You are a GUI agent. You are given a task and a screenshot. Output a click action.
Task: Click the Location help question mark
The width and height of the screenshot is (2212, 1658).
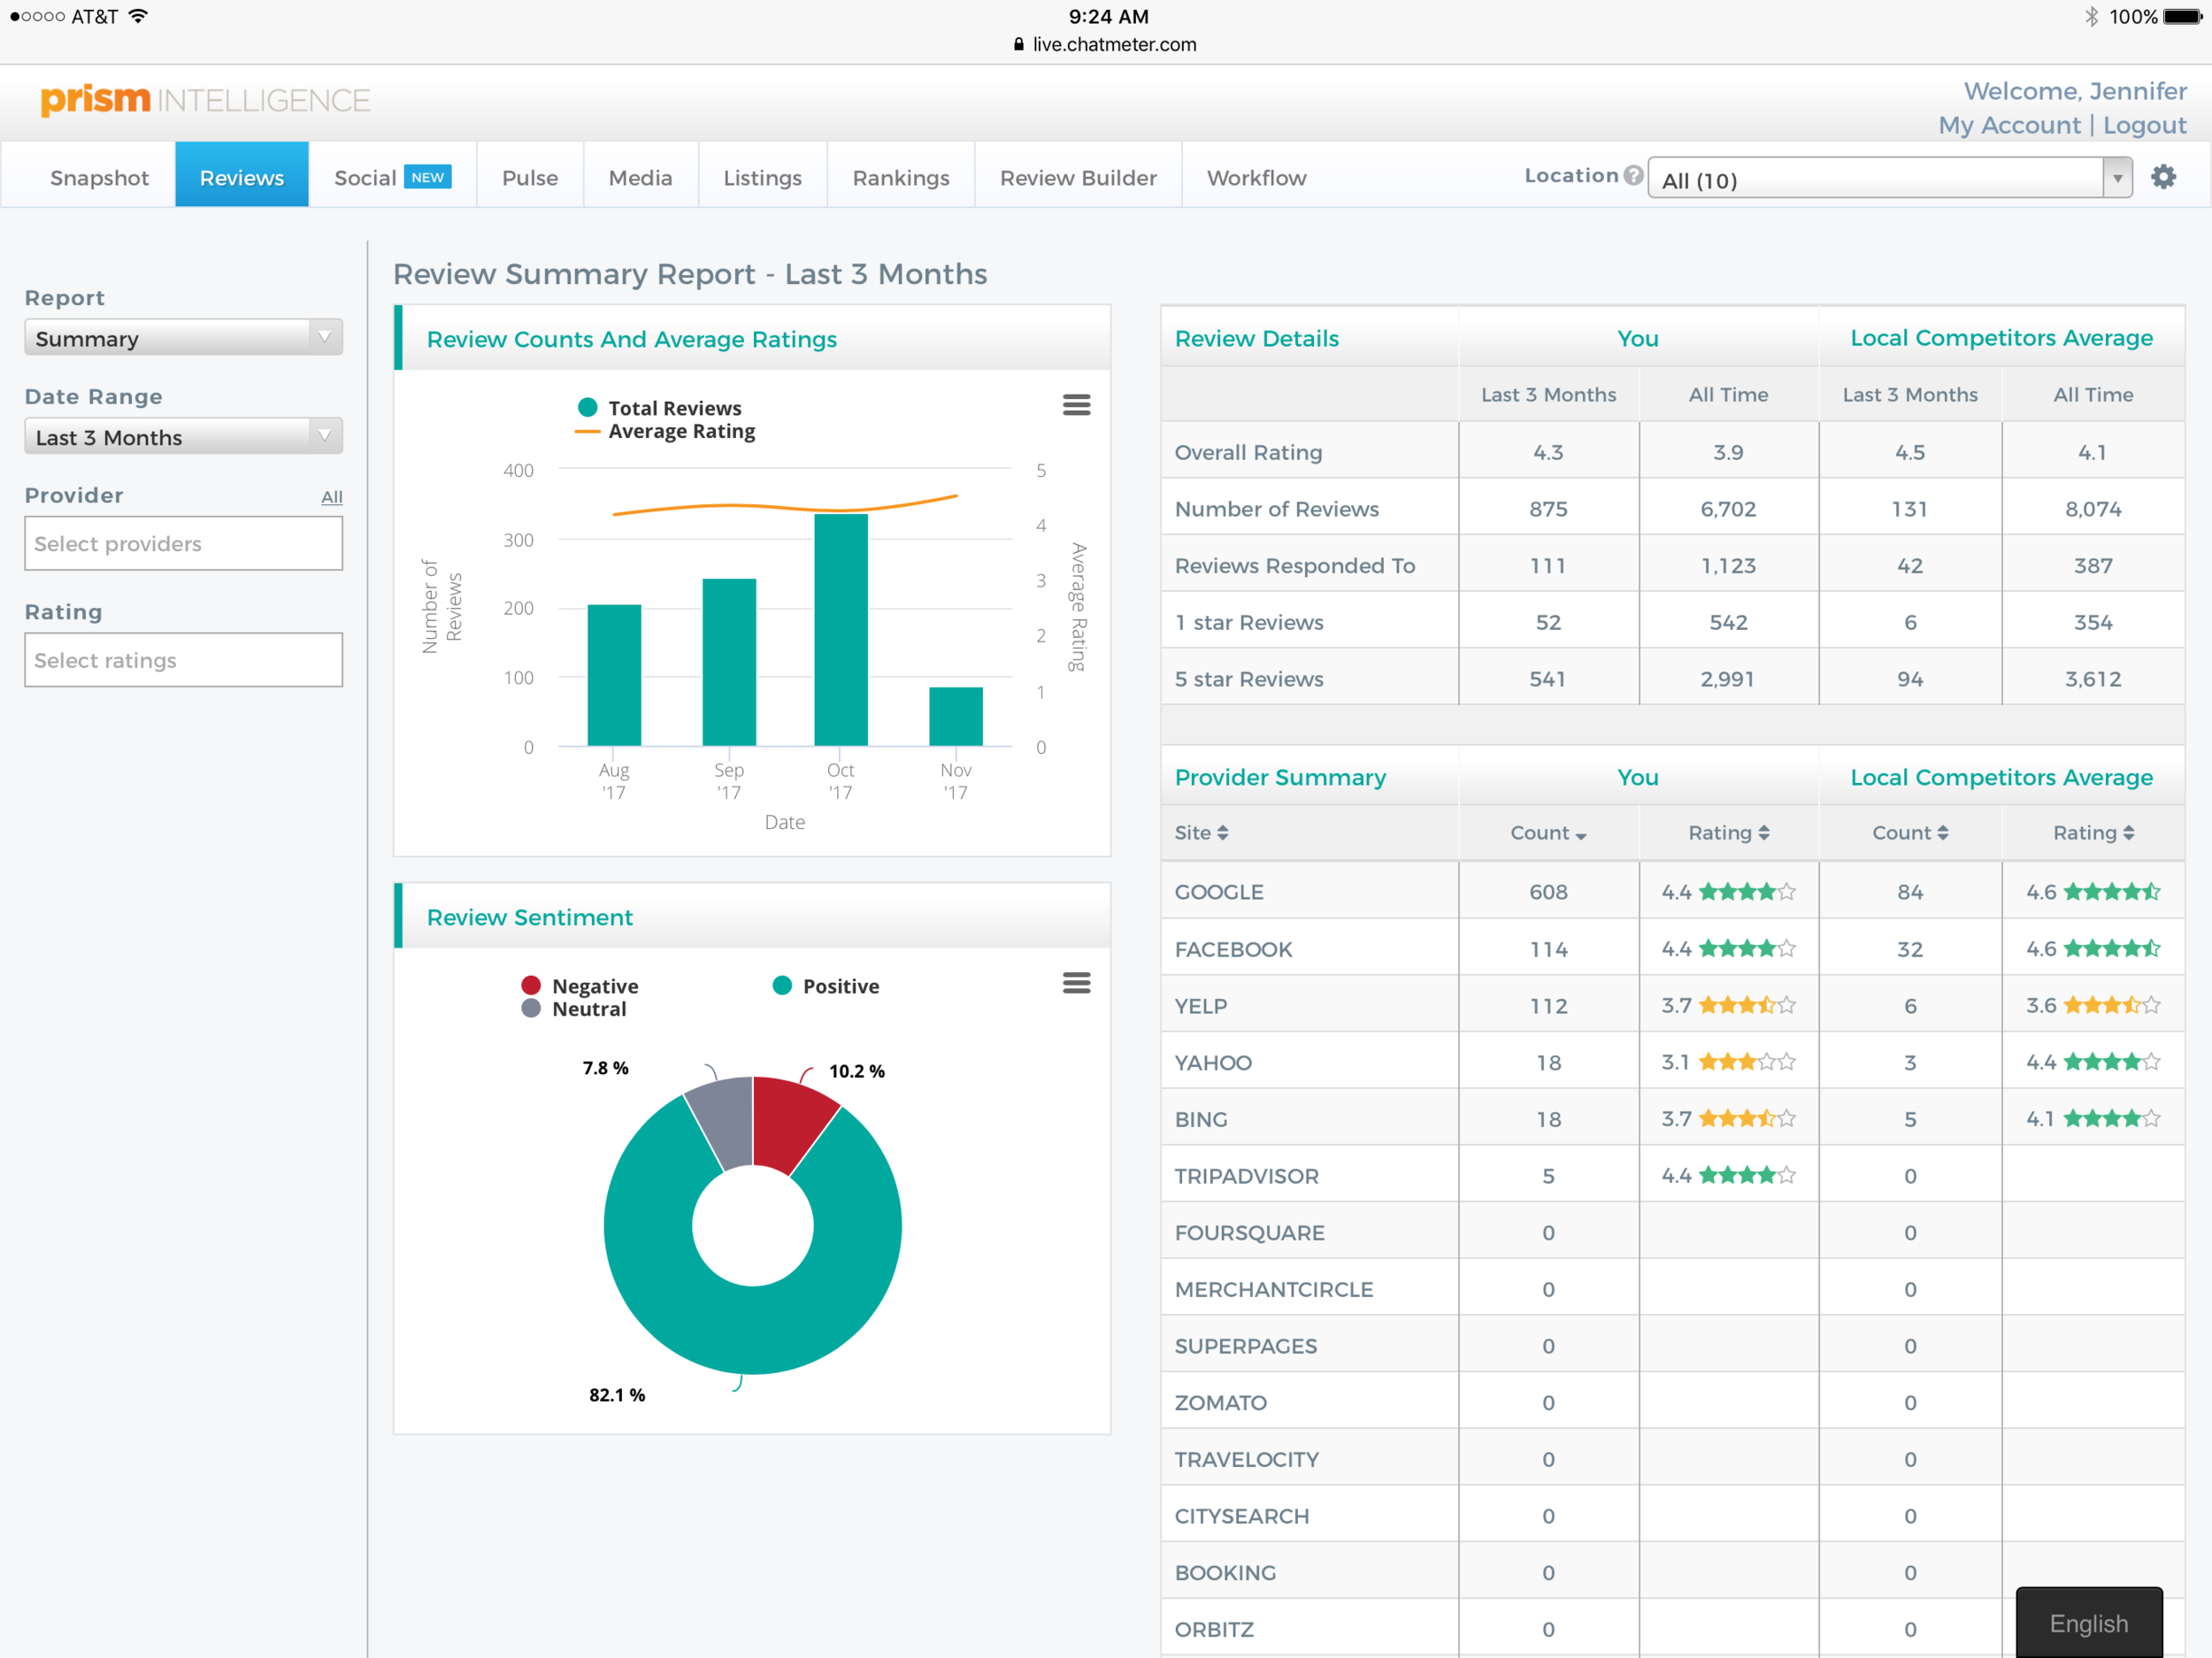click(x=1634, y=174)
